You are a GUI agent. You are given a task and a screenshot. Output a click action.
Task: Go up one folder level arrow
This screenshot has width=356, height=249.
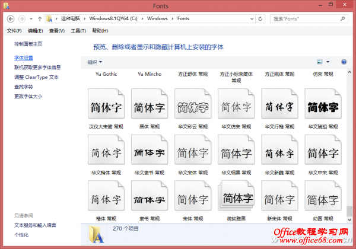[40, 19]
